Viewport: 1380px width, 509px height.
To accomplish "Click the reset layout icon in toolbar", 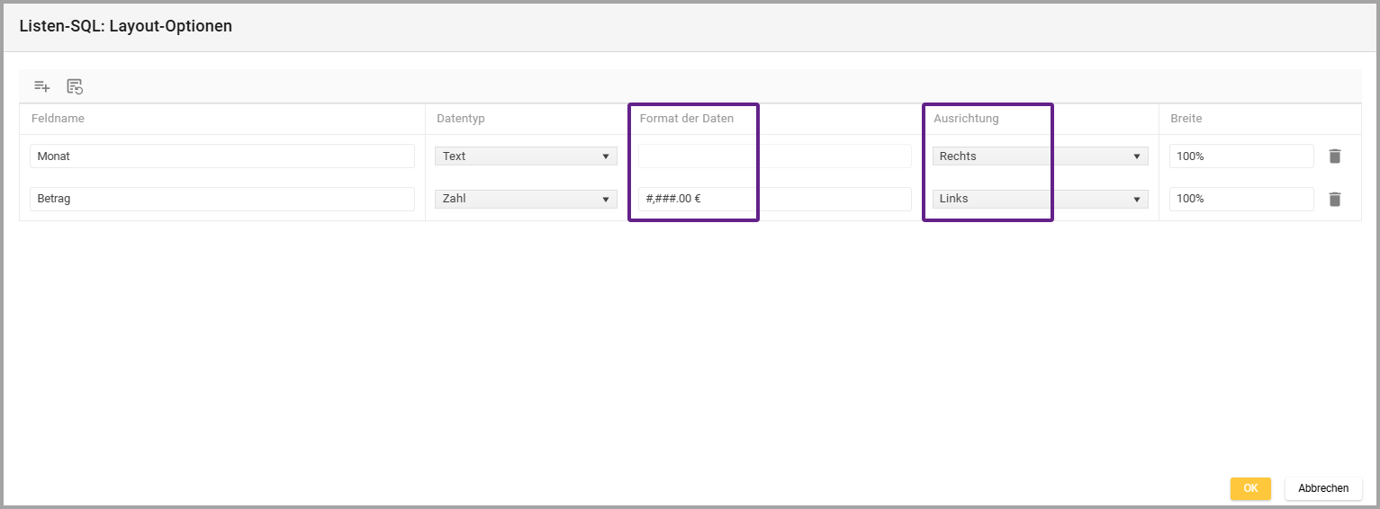I will pos(75,86).
